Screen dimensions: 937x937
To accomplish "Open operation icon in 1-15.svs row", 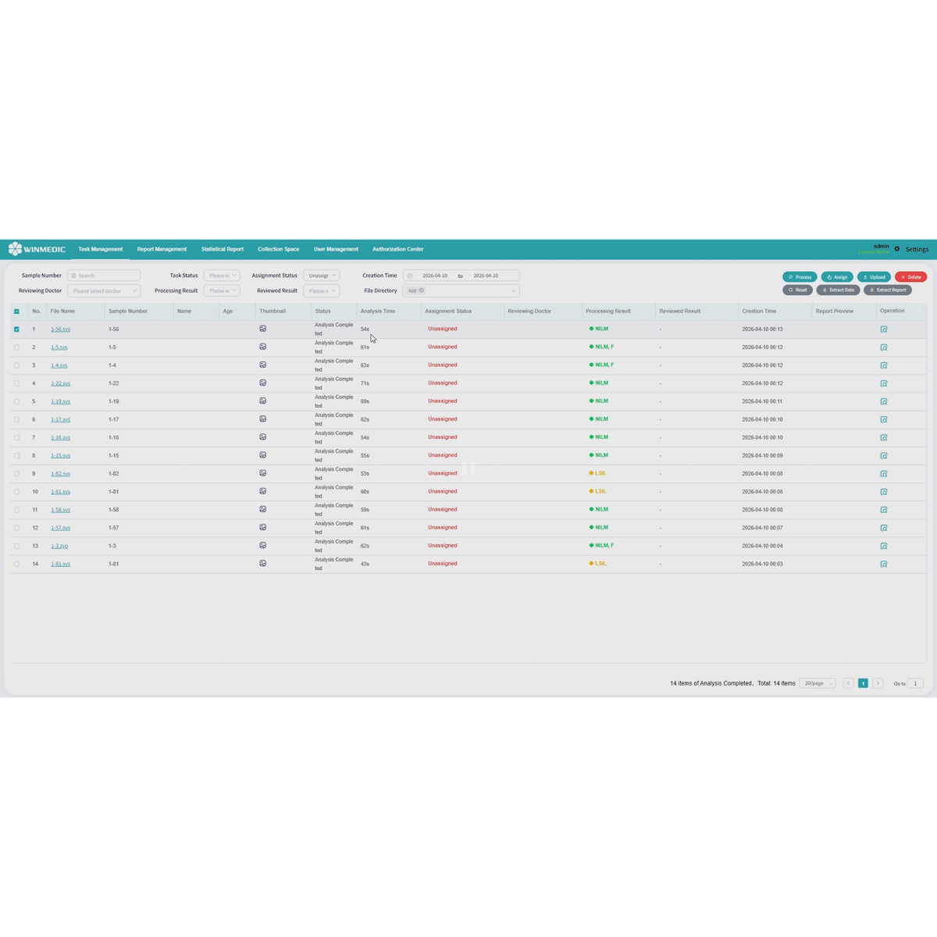I will coord(884,455).
